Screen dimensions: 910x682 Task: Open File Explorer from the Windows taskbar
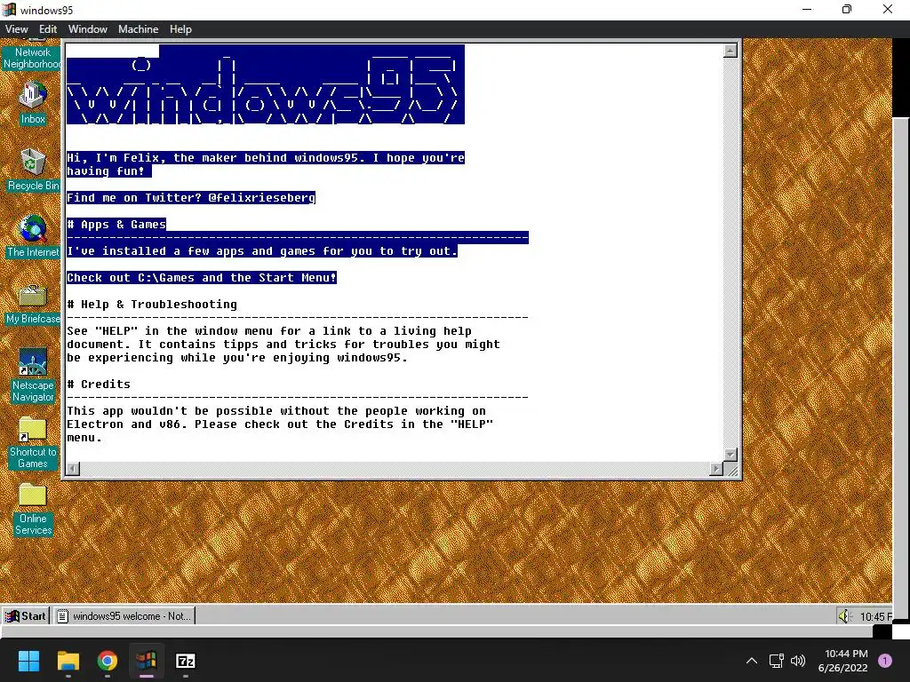68,661
